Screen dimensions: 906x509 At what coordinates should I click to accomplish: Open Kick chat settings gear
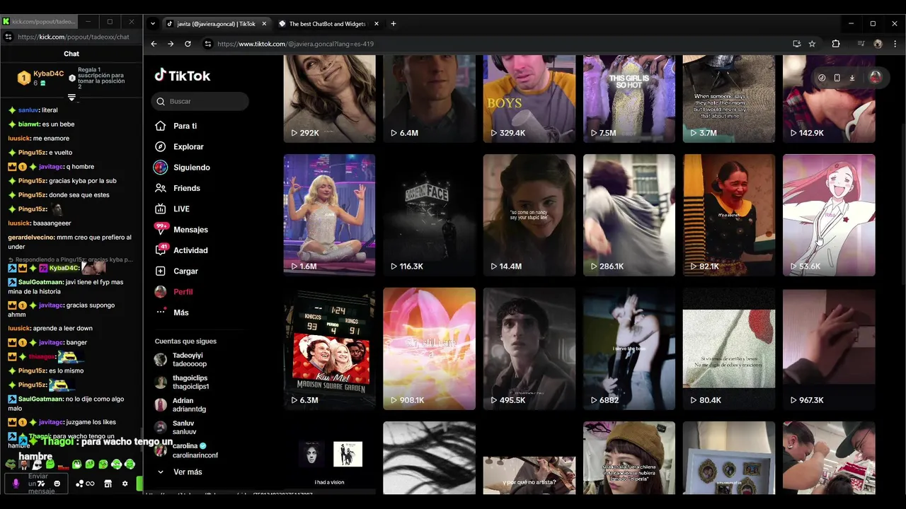(125, 484)
